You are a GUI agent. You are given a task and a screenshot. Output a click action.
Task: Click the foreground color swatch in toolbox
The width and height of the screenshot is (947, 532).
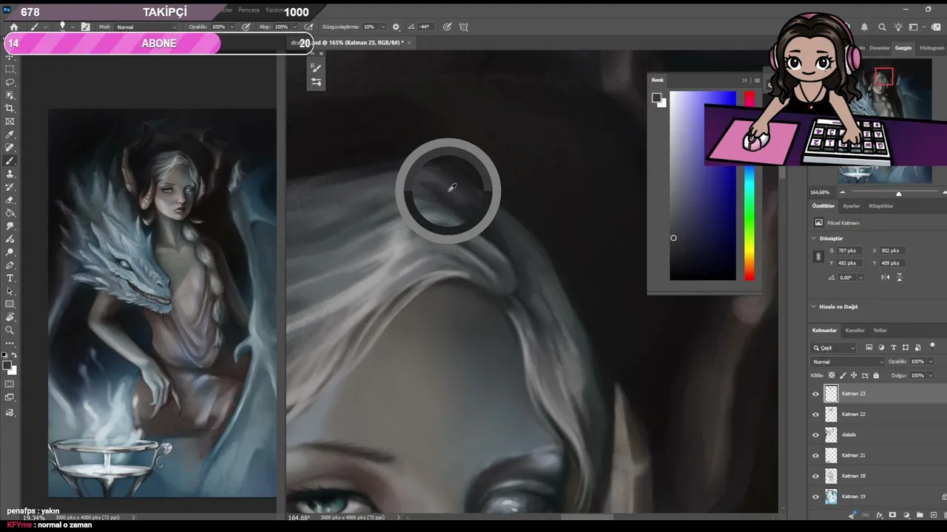coord(7,365)
